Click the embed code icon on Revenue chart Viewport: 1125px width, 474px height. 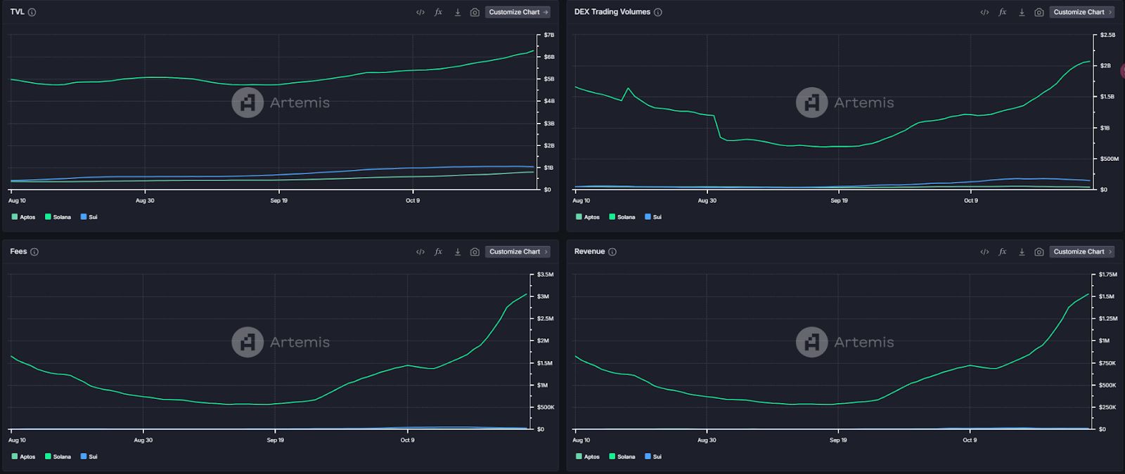click(984, 251)
